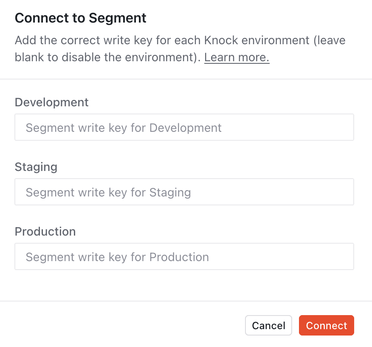Select the Segment write key field for Development

click(x=184, y=127)
